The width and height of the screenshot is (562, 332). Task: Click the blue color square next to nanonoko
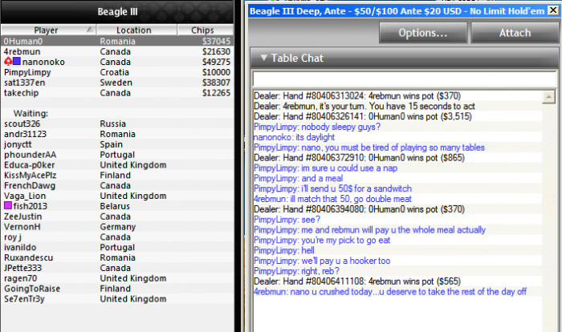coord(17,61)
